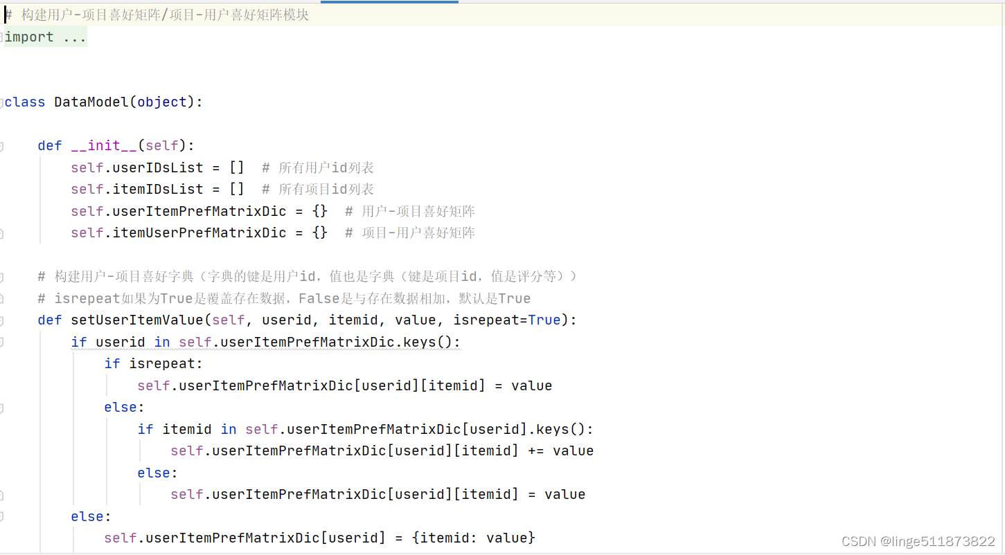Screen dimensions: 1005x555
Task: Click the "self.itemUserPrefMatrixDic = {}" assignment
Action: (x=199, y=233)
